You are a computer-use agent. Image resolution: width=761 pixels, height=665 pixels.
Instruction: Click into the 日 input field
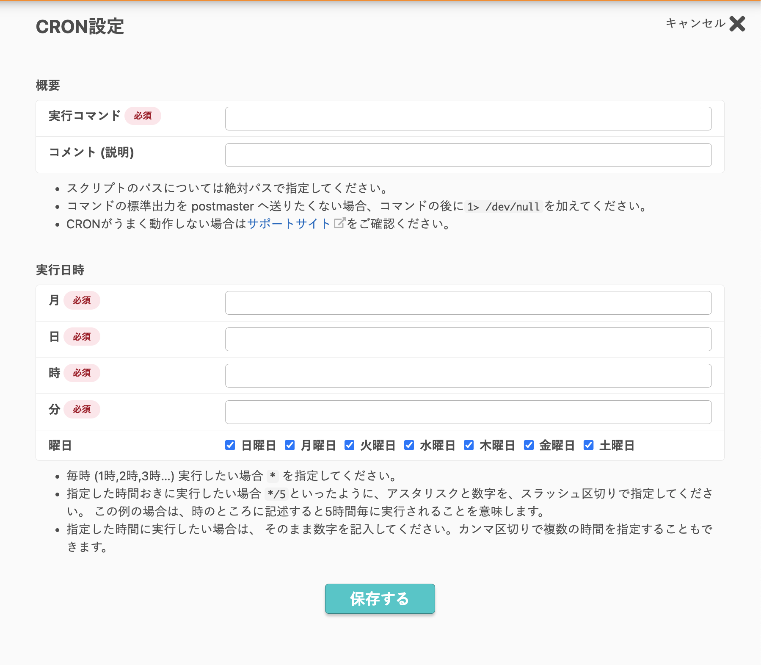click(x=468, y=339)
